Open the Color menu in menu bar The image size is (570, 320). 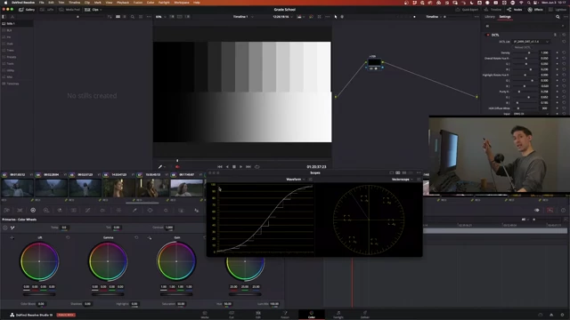151,3
